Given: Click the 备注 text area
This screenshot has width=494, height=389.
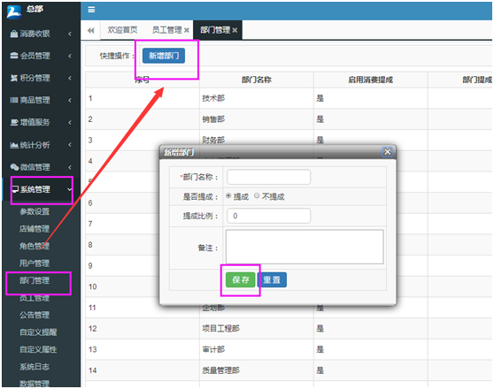Looking at the screenshot, I should click(x=305, y=247).
